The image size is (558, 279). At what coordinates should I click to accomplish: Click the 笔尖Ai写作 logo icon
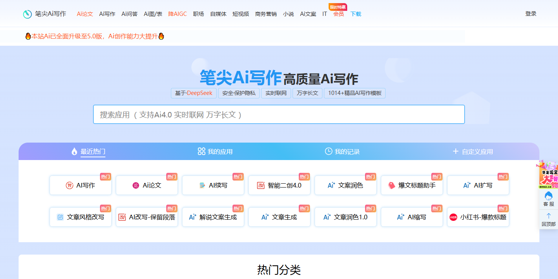click(x=28, y=14)
